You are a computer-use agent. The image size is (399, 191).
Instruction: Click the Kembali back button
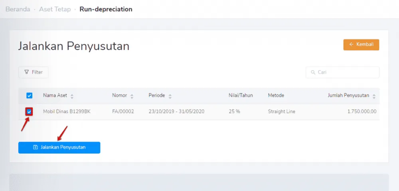(x=361, y=45)
